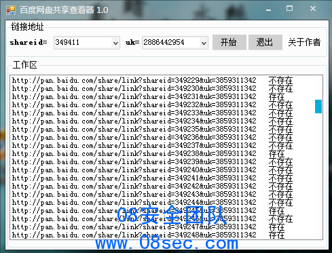Screen dimensions: 332x253
Task: Select the row with shareid=349230
Action: 152,89
